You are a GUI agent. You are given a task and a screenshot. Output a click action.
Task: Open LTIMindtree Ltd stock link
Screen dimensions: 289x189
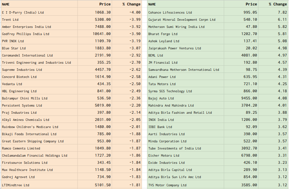click(x=16, y=185)
